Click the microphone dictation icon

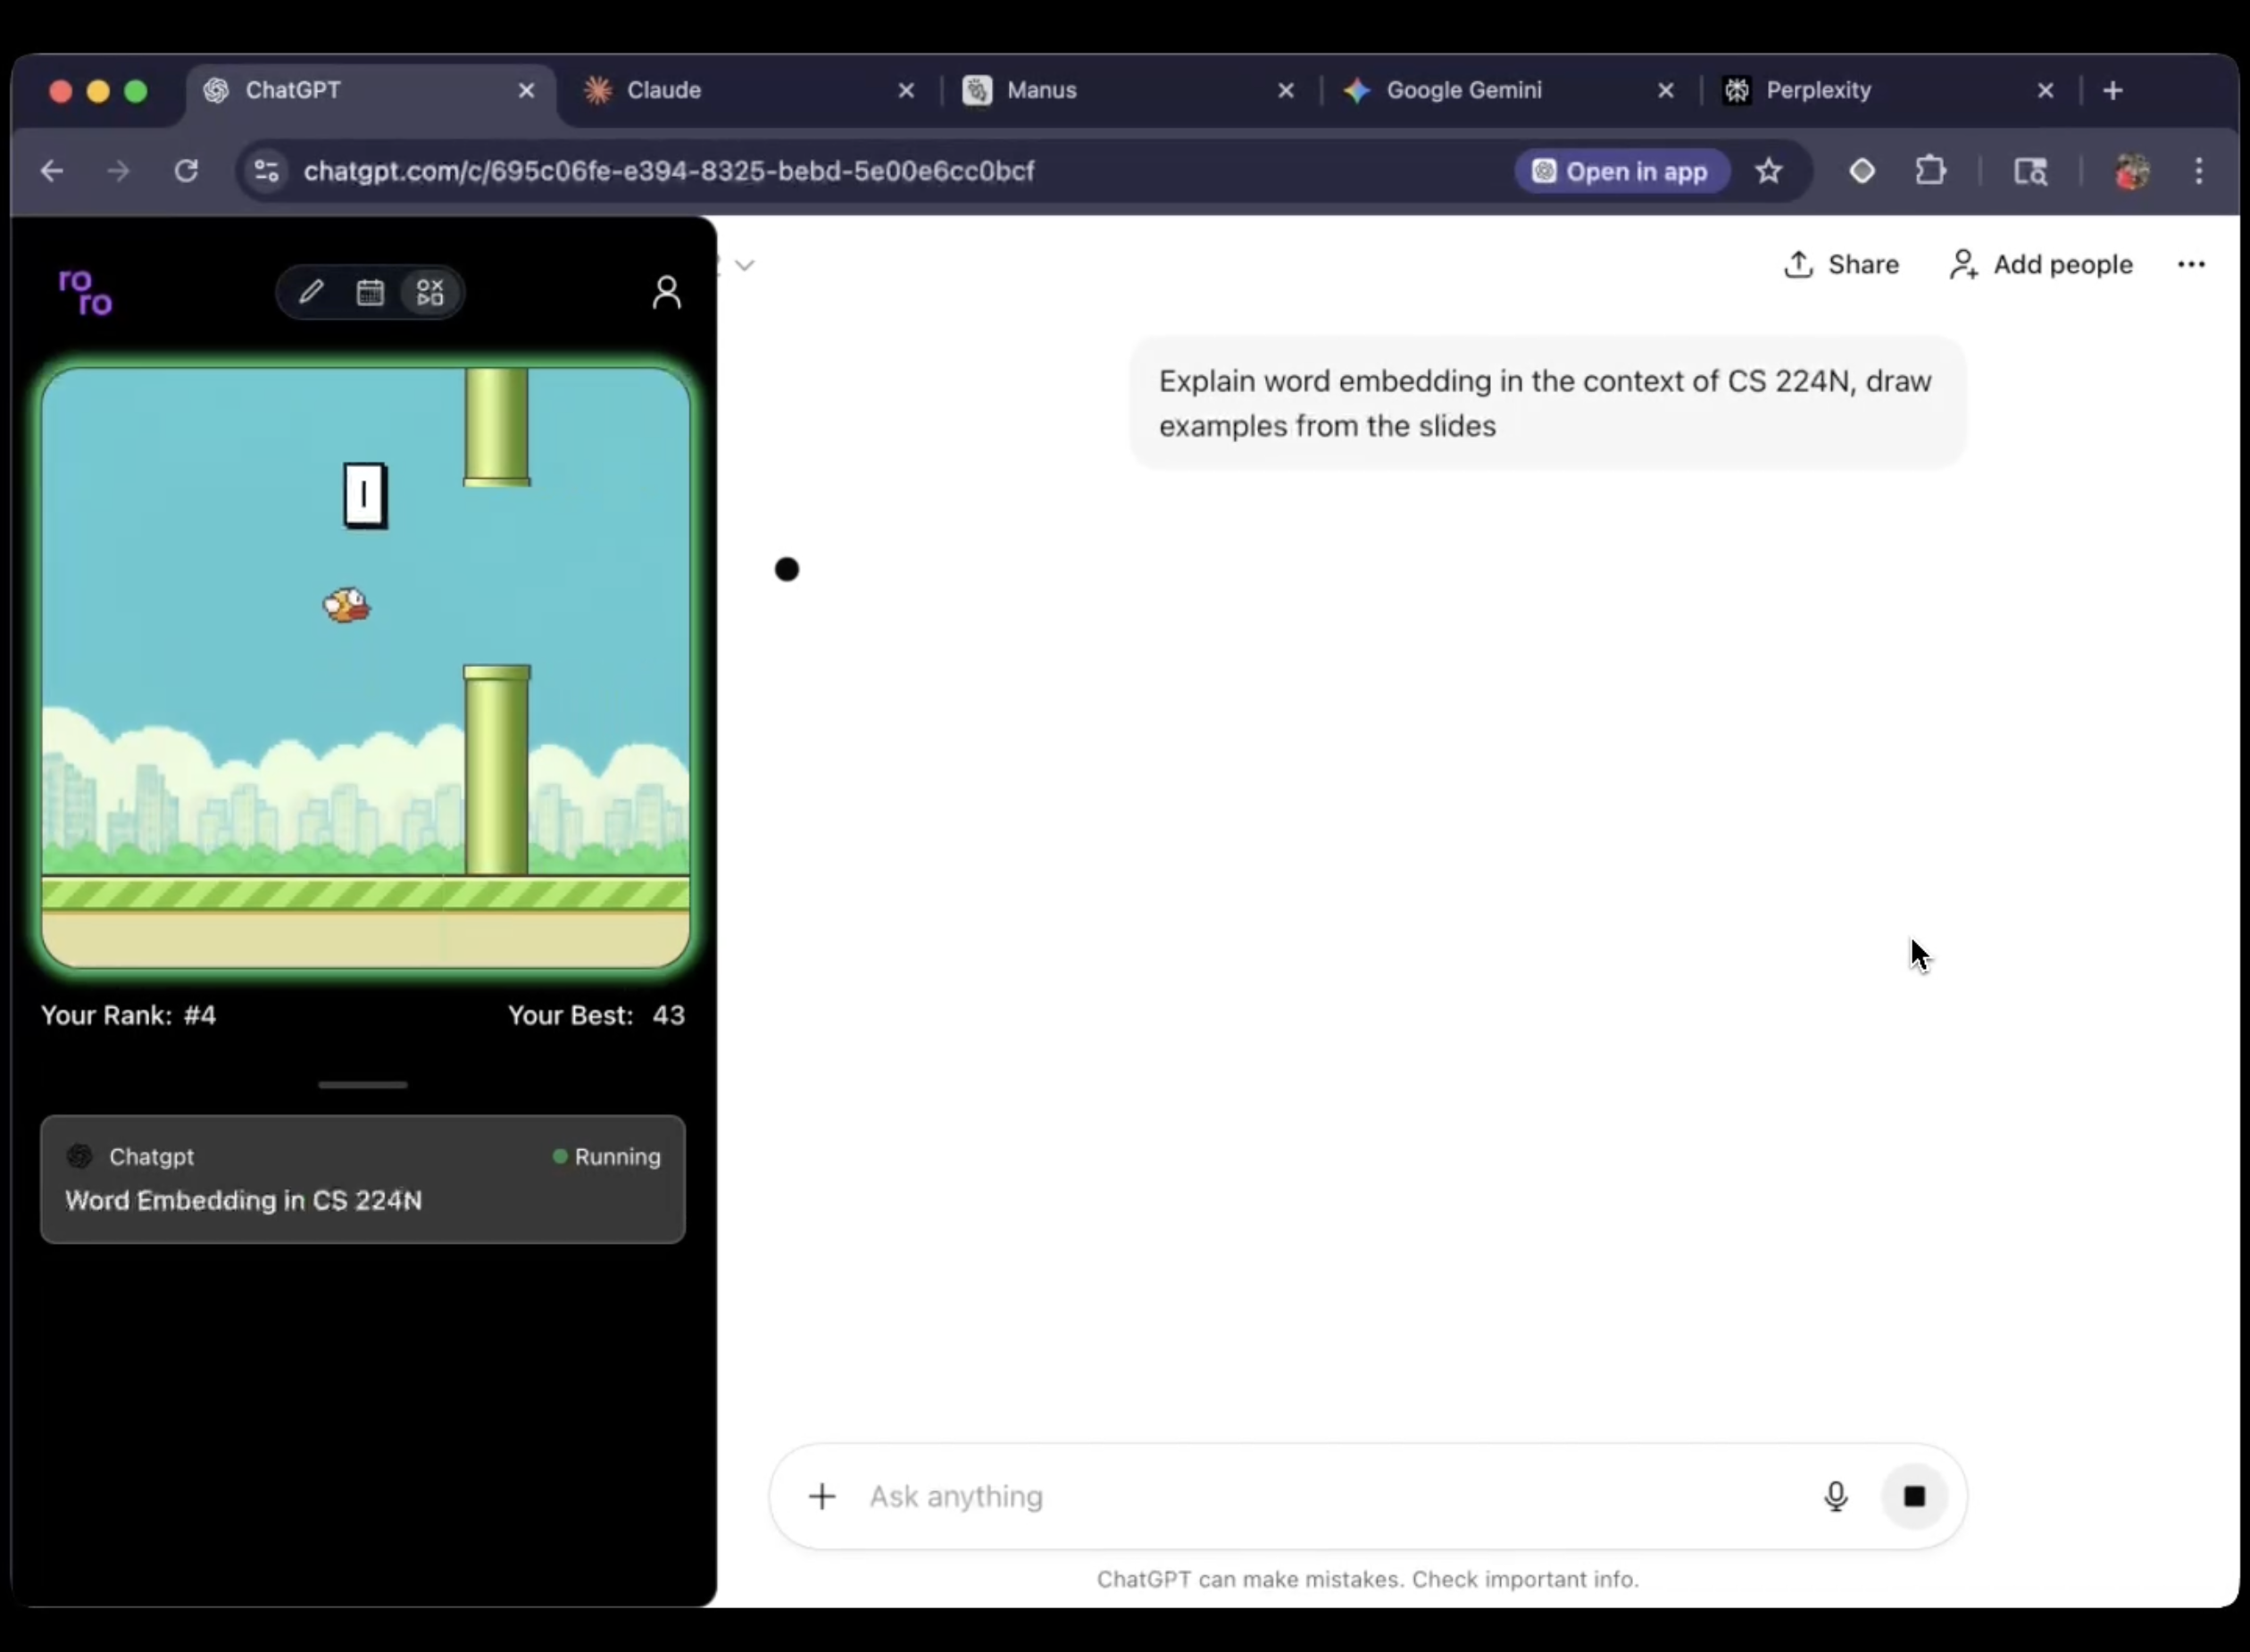1835,1496
